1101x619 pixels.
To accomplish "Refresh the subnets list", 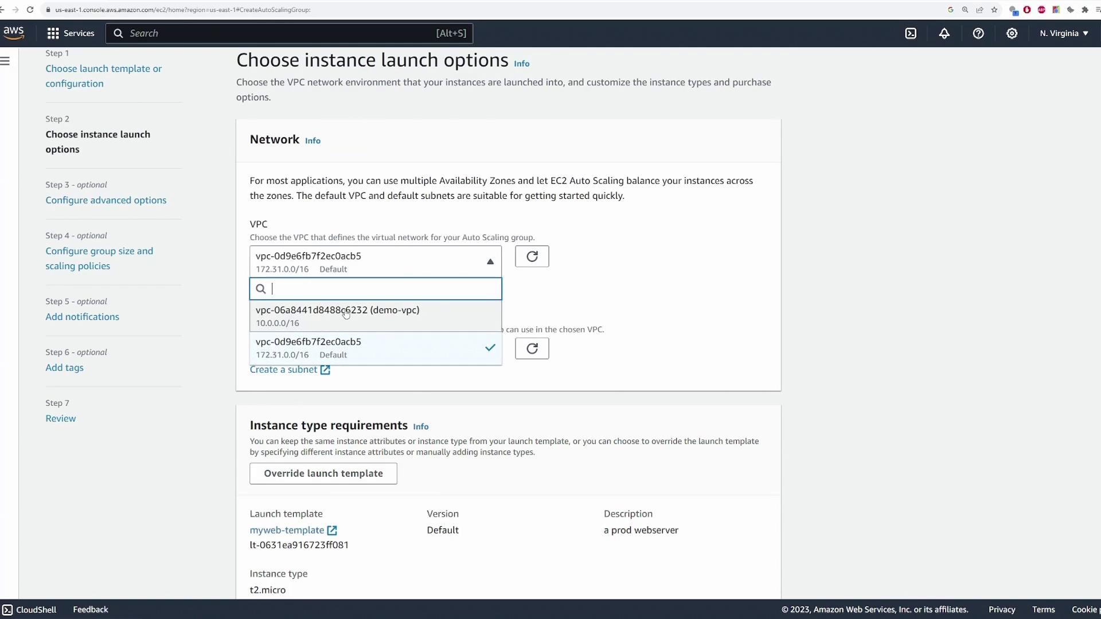I will 532,348.
